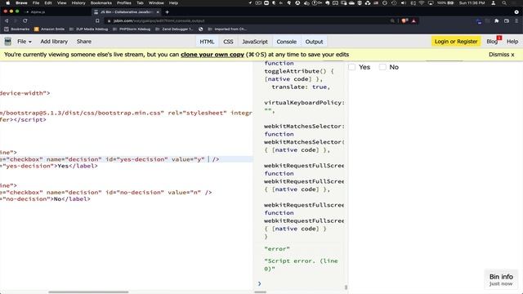This screenshot has height=294, width=523.
Task: Check the Yes checkbox in the output
Action: click(352, 67)
